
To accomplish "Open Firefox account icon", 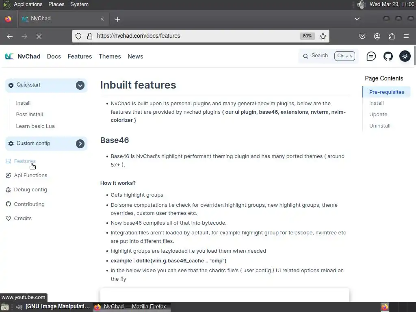I will [377, 36].
